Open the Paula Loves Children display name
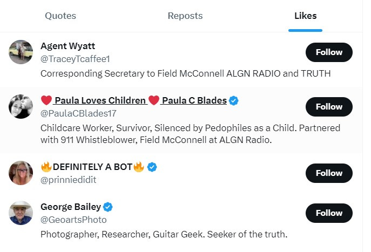Screen dimensions: 371x252 100,100
